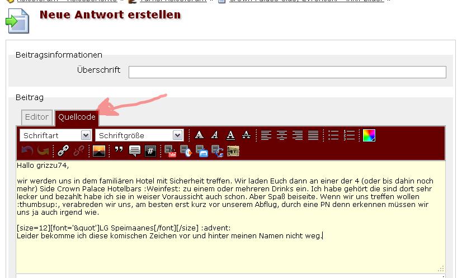Insert a hyperlink with chain icon
Screen dimensions: 462x278
point(63,150)
